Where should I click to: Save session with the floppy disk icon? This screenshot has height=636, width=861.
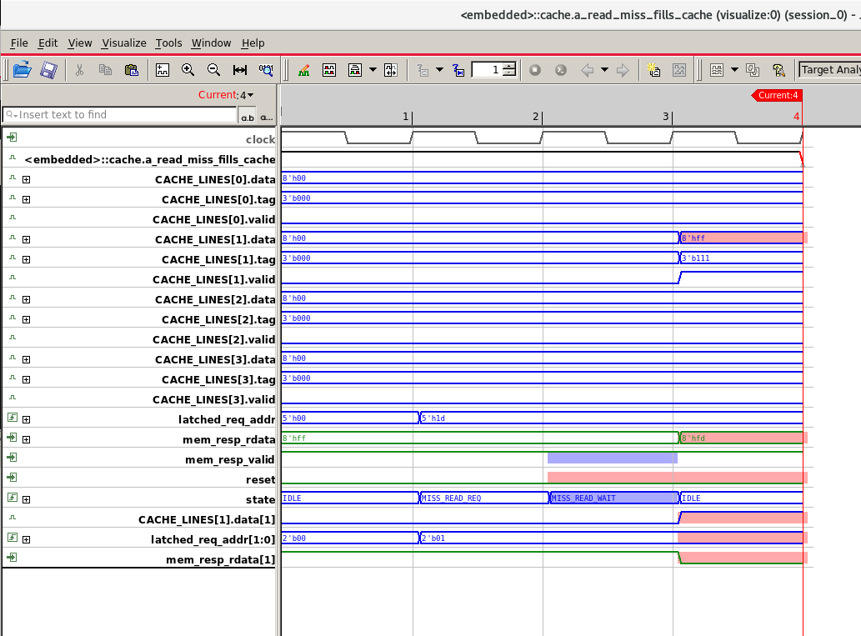[x=48, y=70]
